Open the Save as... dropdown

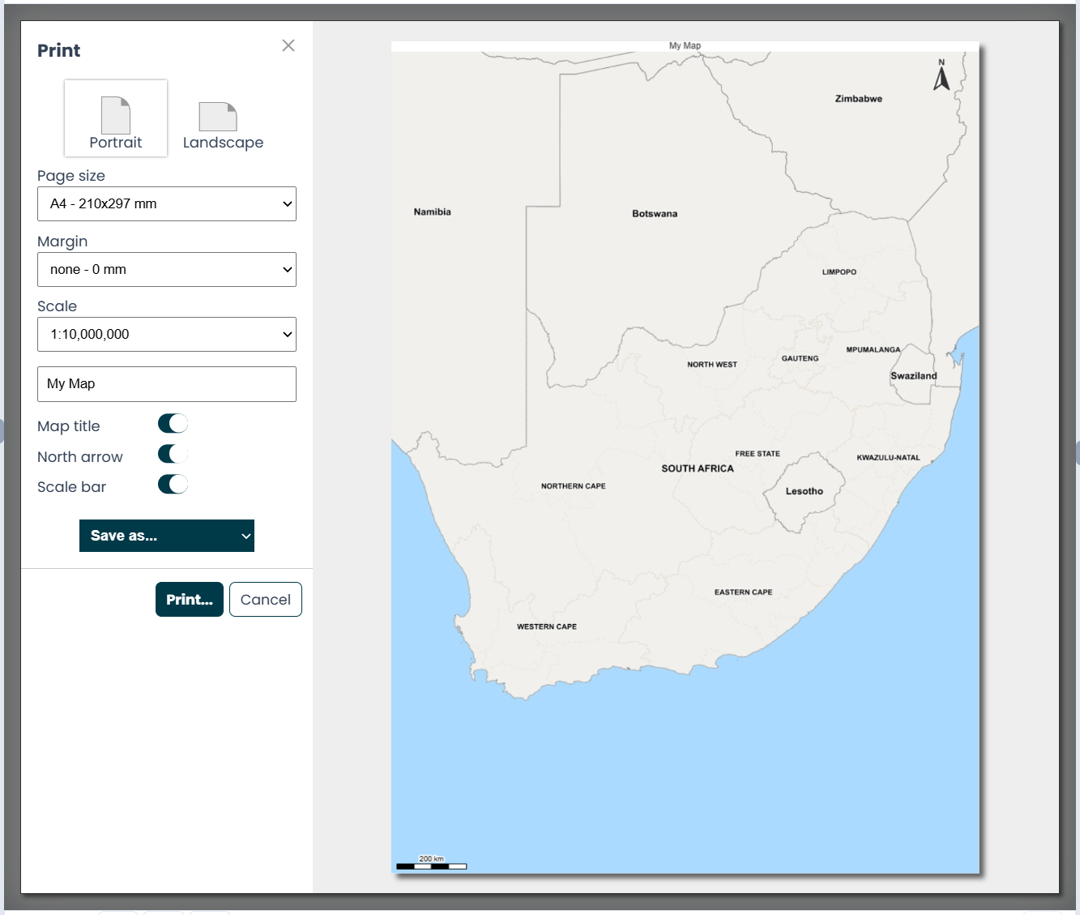(x=167, y=536)
